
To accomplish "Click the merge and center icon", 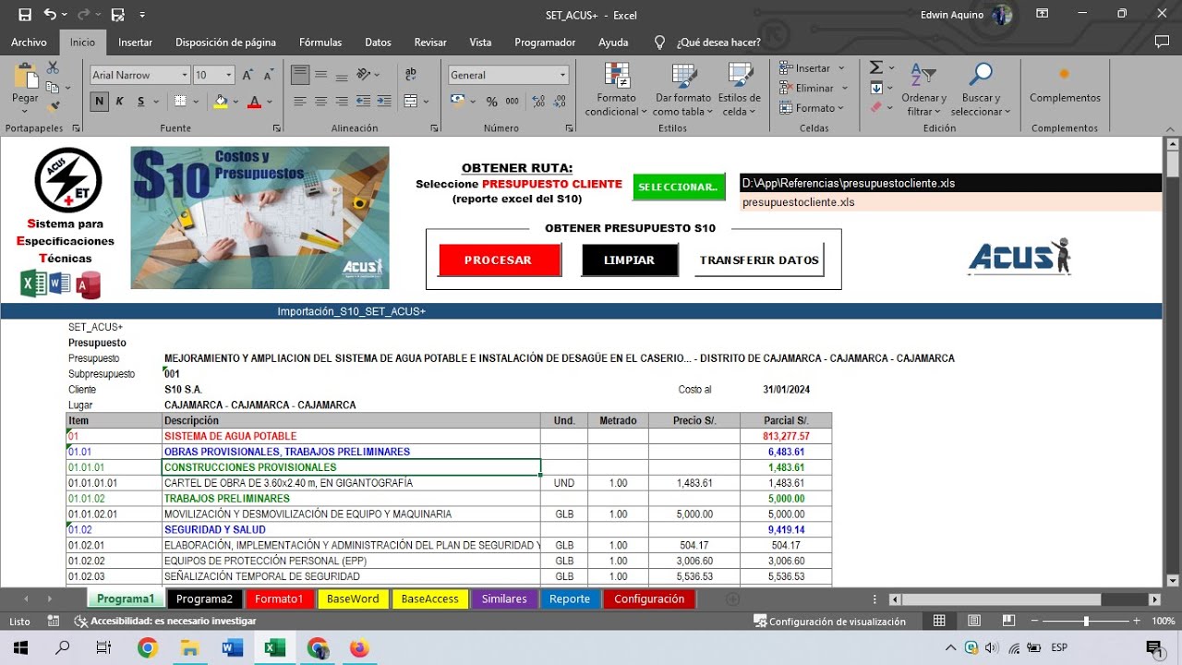I will point(411,102).
